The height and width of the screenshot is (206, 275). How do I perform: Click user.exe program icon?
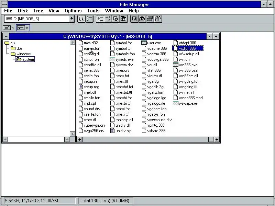click(x=144, y=43)
